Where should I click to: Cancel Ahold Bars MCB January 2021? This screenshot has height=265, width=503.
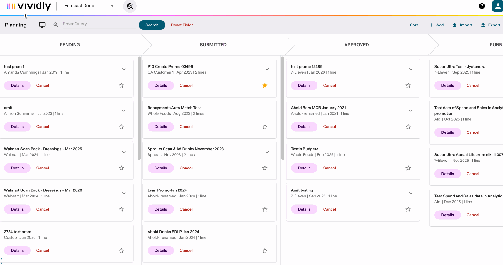click(330, 127)
